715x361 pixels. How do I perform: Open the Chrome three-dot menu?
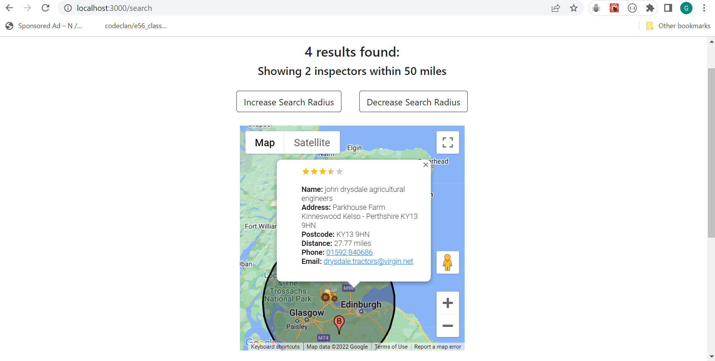coord(705,8)
